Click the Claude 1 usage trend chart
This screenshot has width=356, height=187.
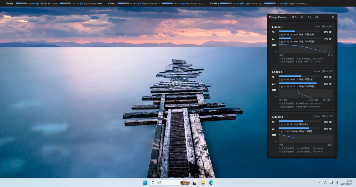(x=305, y=49)
